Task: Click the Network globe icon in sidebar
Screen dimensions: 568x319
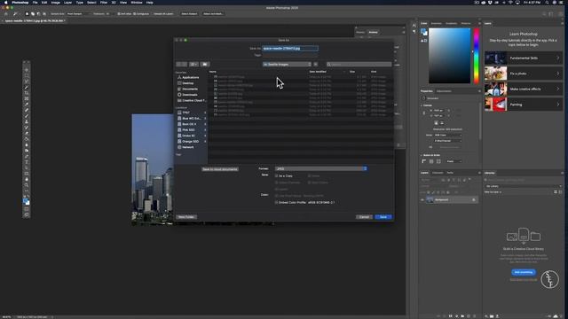Action: point(179,147)
